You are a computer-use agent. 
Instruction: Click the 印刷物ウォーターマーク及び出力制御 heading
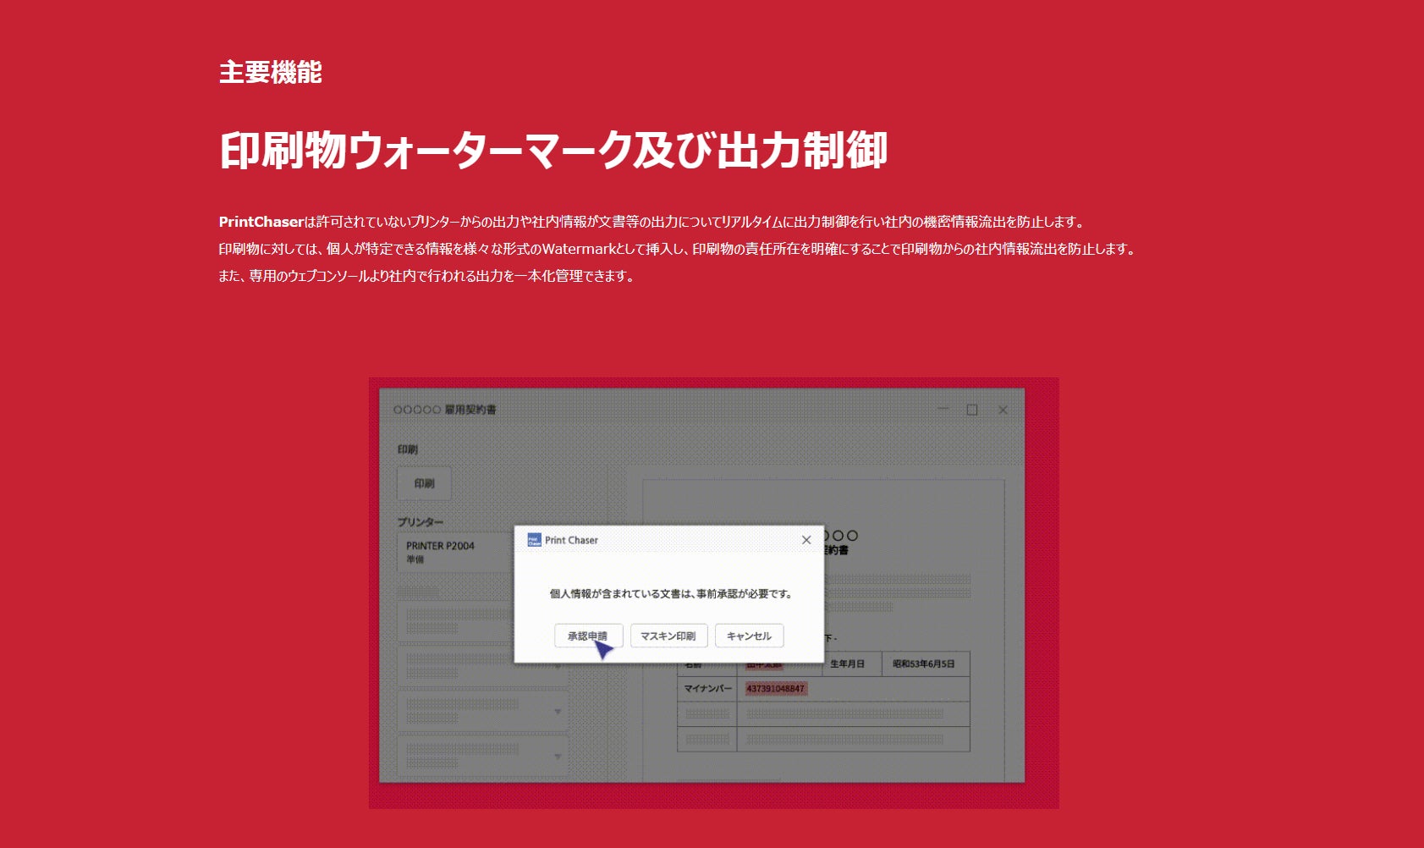tap(553, 151)
